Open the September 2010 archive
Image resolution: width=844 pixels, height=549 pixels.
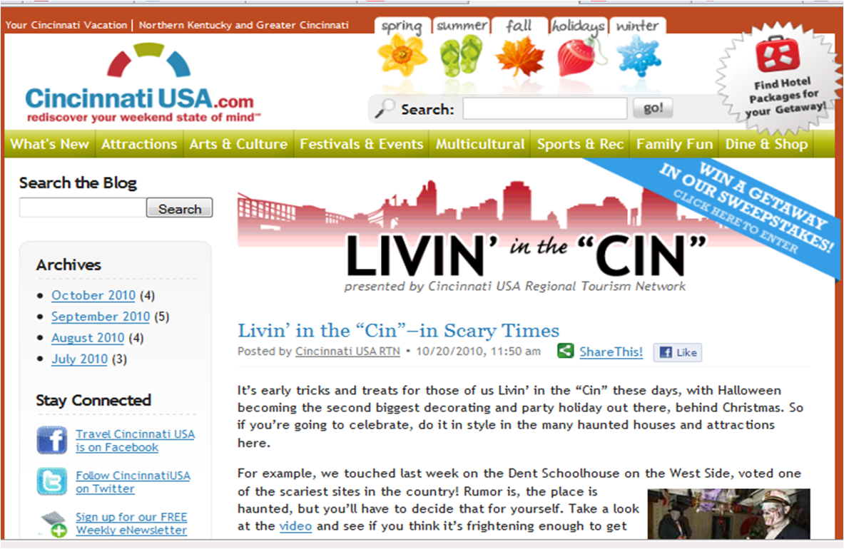coord(101,316)
